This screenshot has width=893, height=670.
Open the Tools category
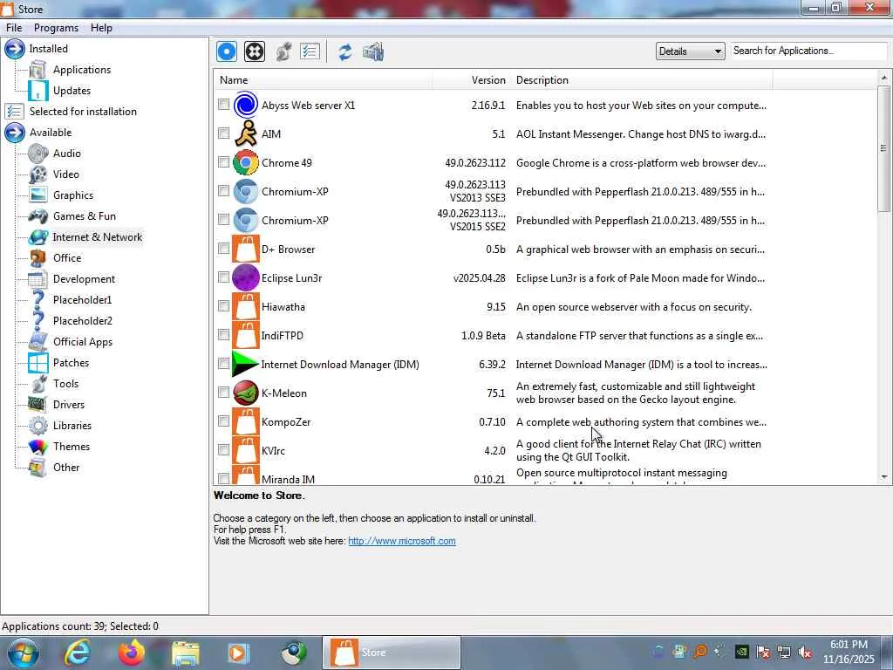tap(65, 384)
